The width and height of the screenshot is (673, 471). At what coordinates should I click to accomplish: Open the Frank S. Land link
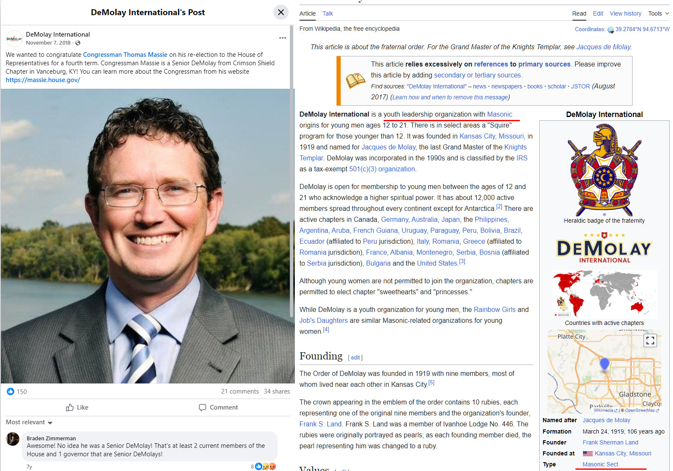321,424
